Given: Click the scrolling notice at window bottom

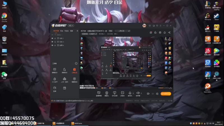Looking at the screenshot, I should pyautogui.click(x=73, y=101).
